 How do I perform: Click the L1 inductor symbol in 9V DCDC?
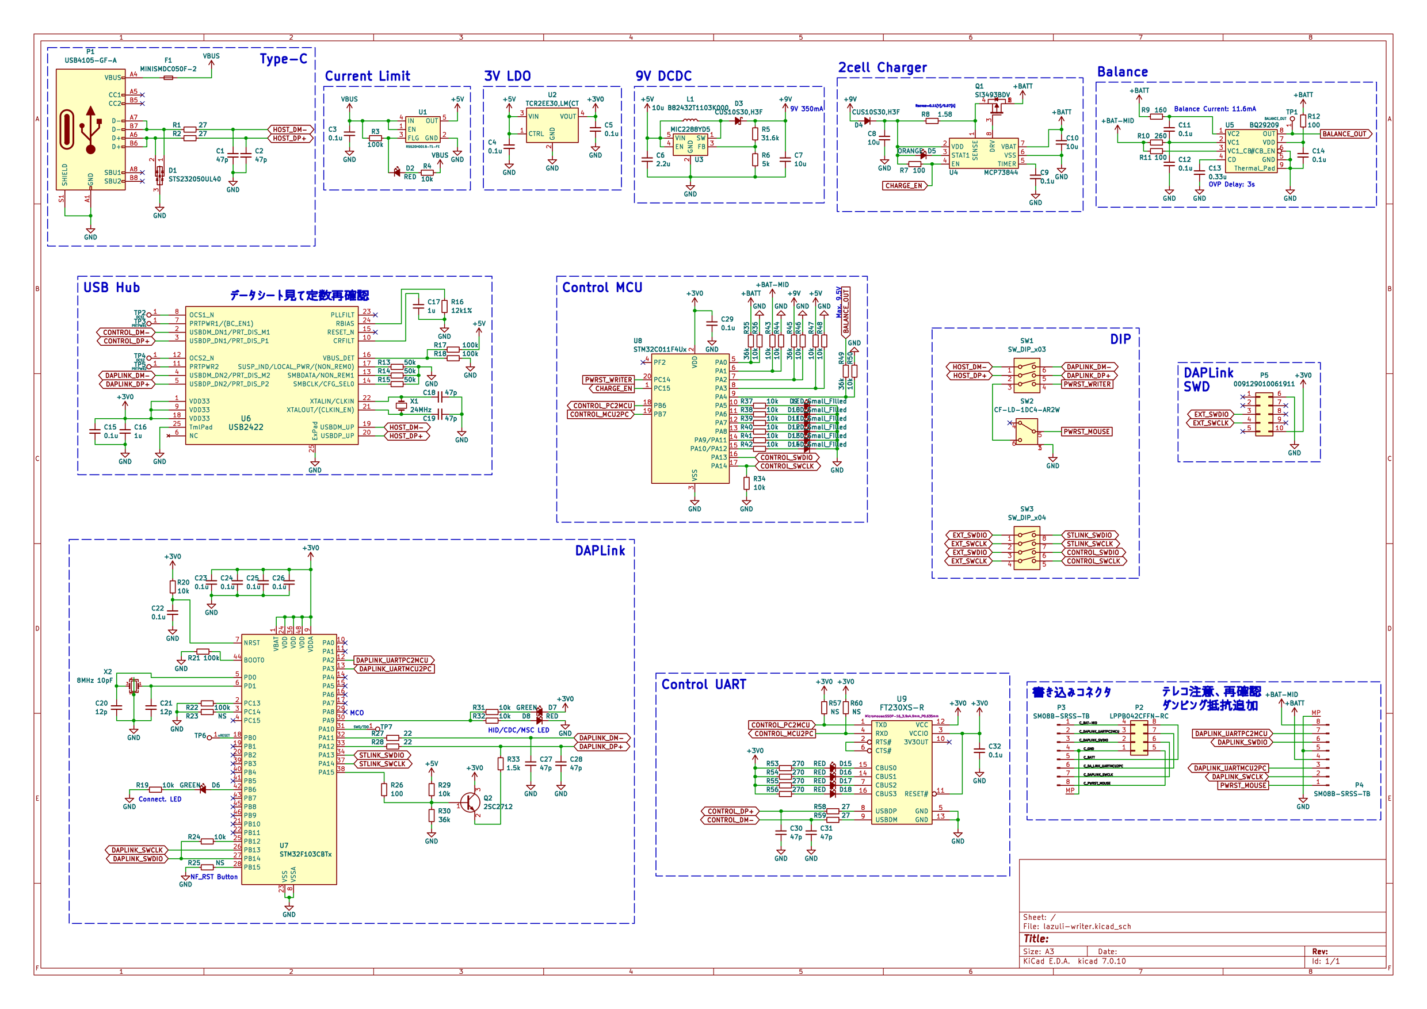[x=690, y=121]
